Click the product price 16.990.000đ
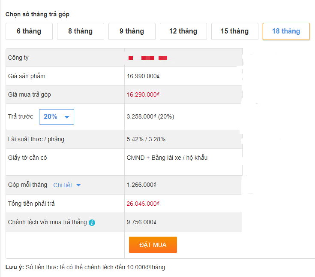The image size is (315, 277). 143,76
